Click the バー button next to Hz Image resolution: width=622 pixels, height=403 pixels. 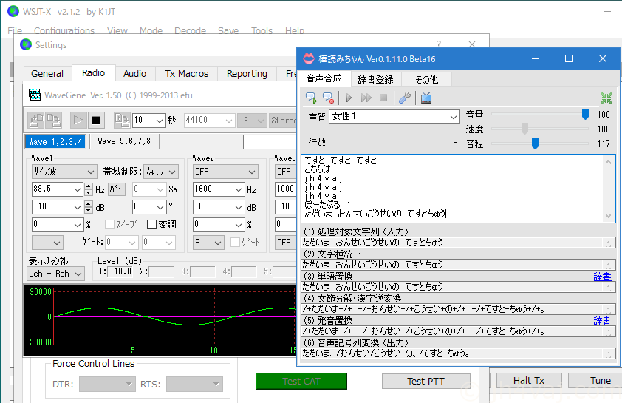(x=117, y=189)
